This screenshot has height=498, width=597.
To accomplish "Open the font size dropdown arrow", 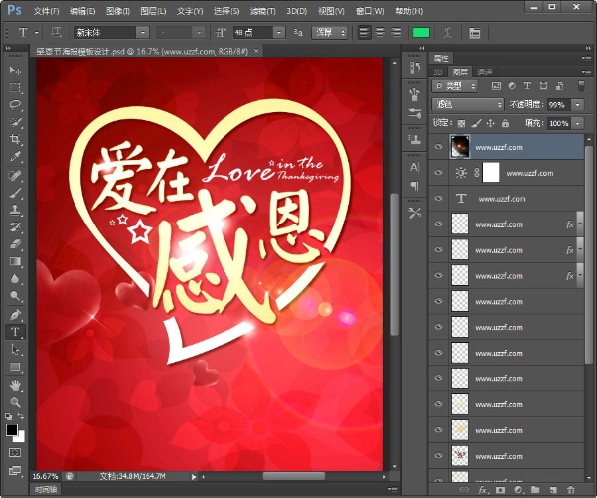I will [x=279, y=32].
